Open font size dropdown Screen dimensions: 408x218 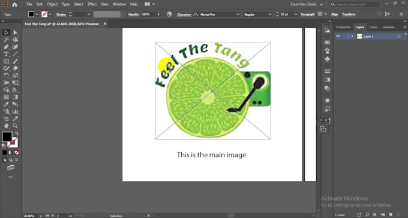296,14
